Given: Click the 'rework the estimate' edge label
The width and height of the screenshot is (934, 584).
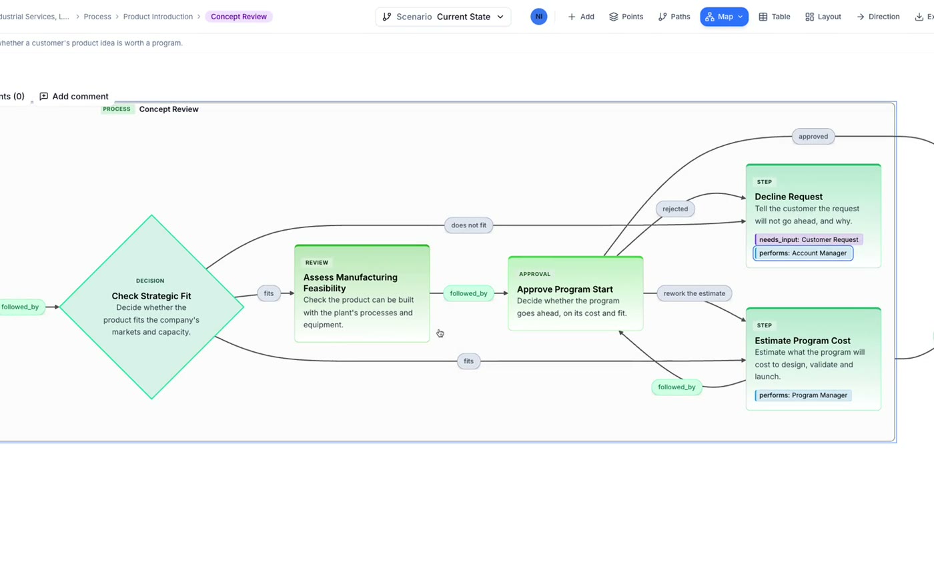Looking at the screenshot, I should point(694,293).
